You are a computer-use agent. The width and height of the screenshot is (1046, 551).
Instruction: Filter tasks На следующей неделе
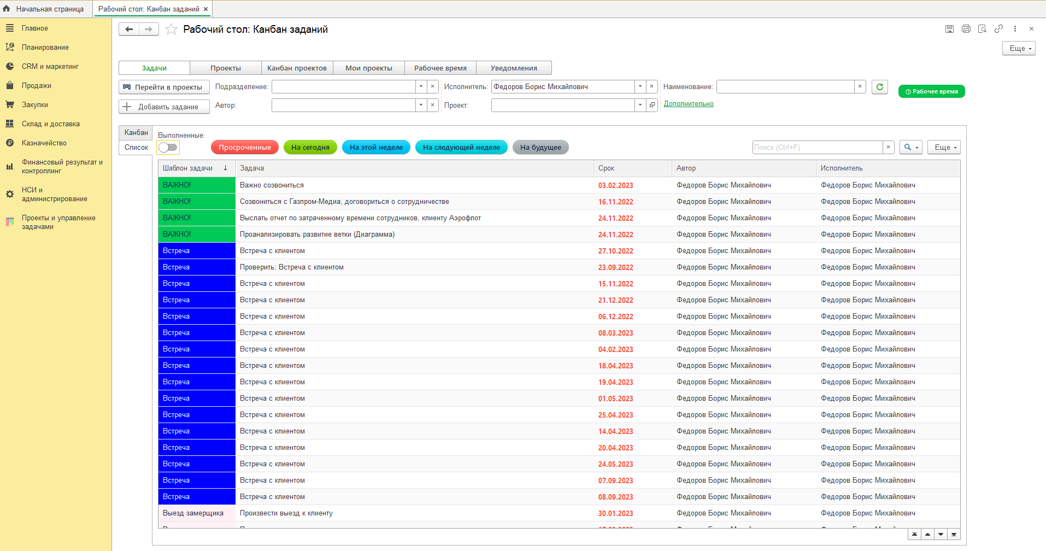461,147
